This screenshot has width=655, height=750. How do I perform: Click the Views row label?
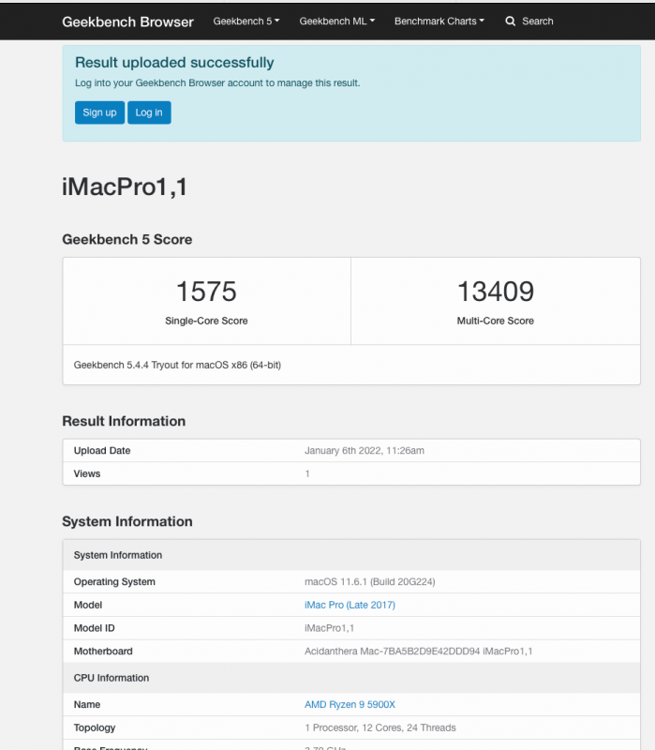coord(87,473)
